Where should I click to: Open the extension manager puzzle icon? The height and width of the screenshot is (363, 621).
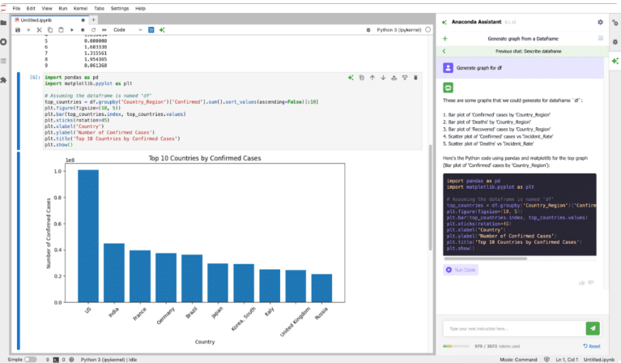coord(3,80)
